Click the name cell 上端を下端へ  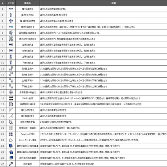[x=28, y=81]
